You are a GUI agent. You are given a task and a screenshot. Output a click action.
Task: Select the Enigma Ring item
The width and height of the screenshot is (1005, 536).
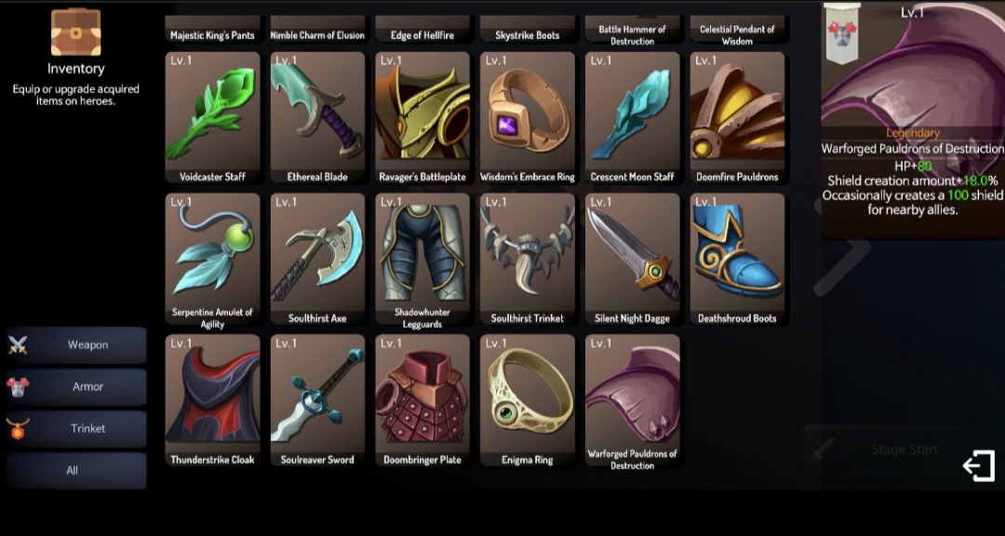tap(528, 400)
